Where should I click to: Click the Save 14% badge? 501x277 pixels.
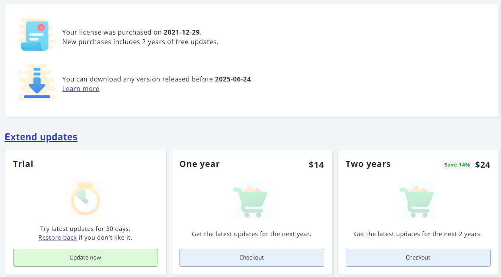[x=457, y=165]
